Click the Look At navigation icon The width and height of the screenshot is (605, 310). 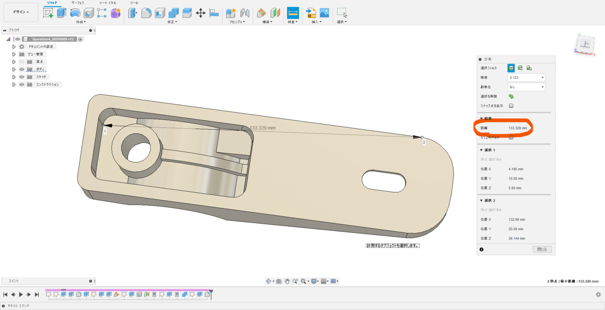(279, 281)
